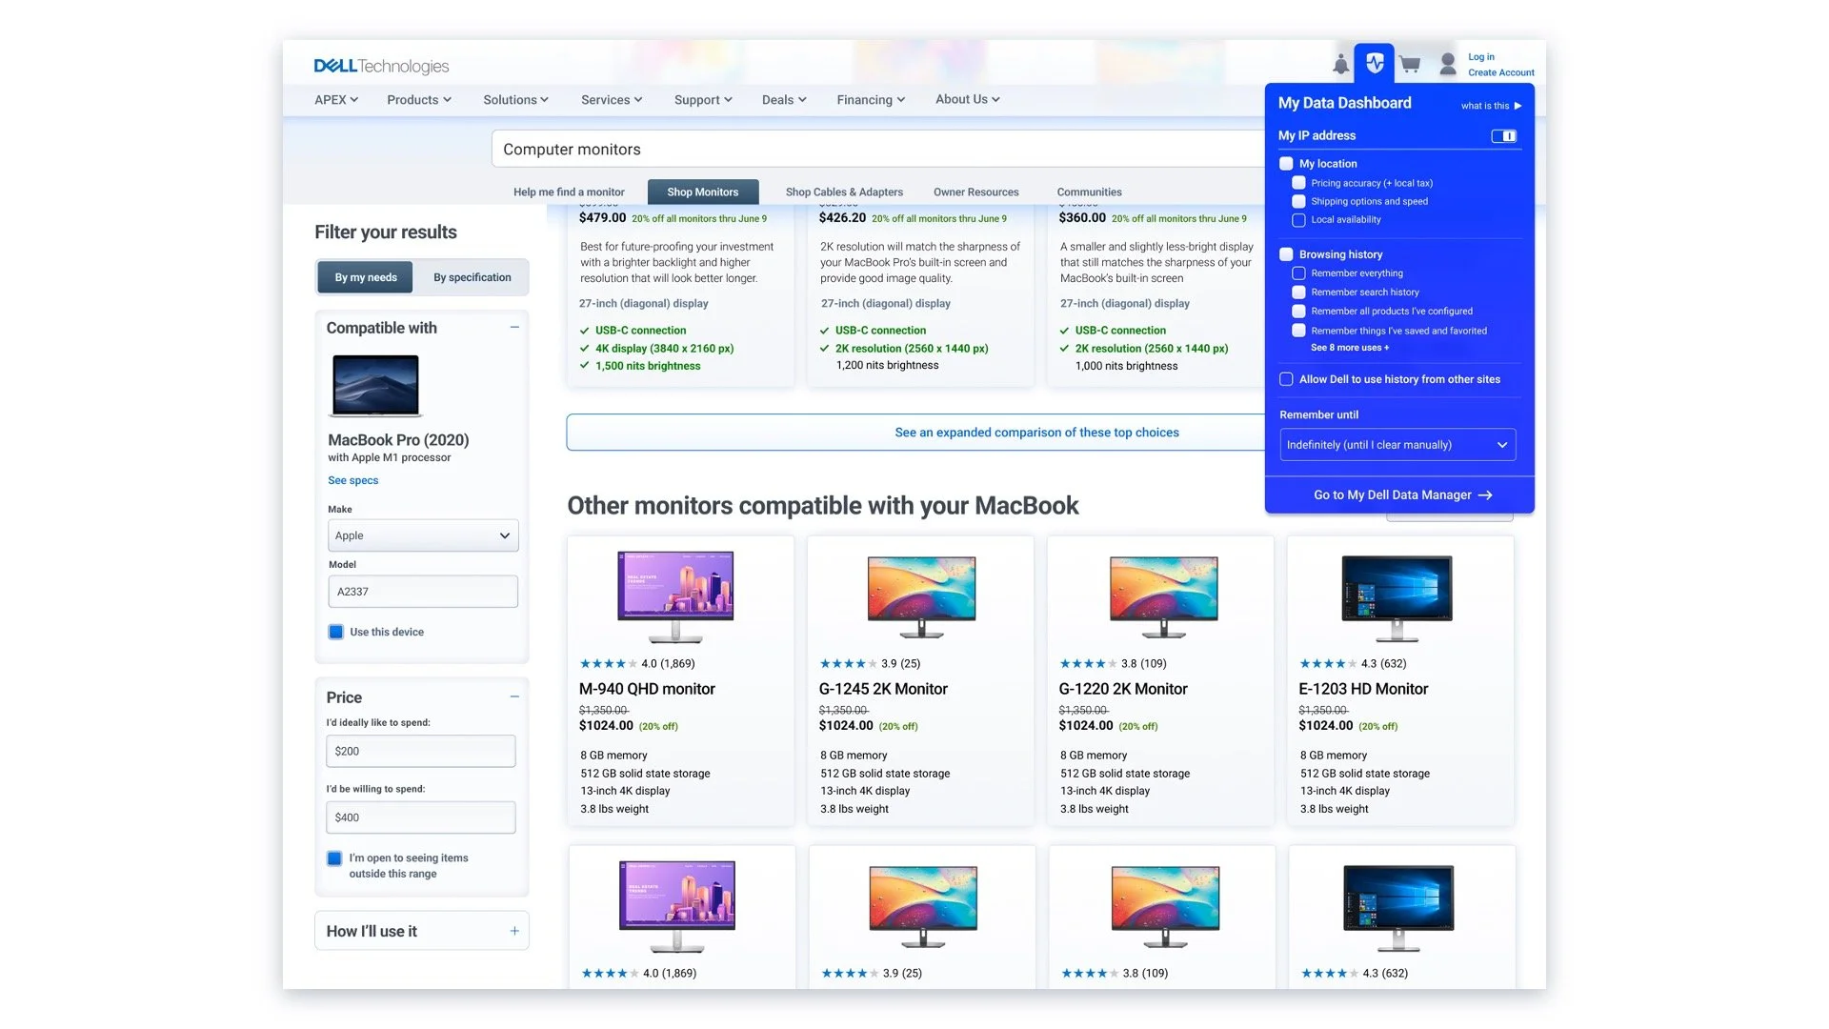
Task: Click the Dell Technologies logo
Action: click(381, 67)
